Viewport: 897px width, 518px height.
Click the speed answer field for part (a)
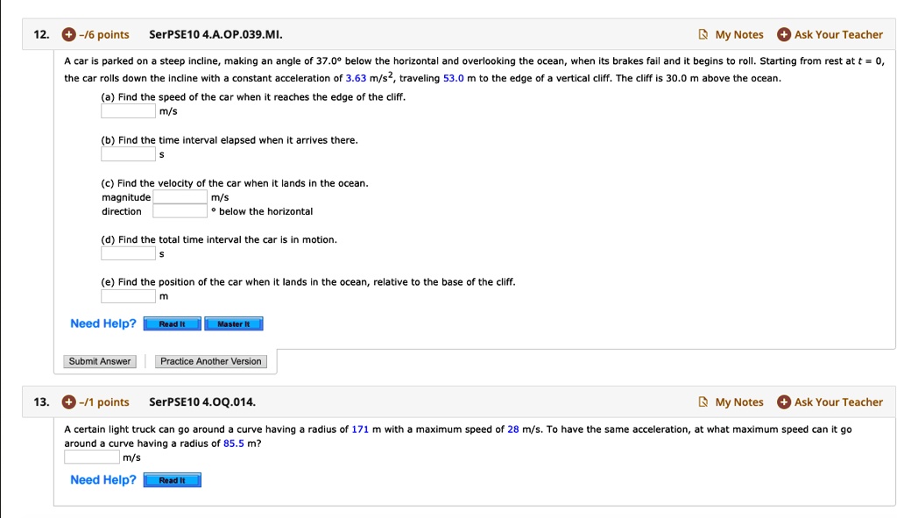click(x=127, y=111)
